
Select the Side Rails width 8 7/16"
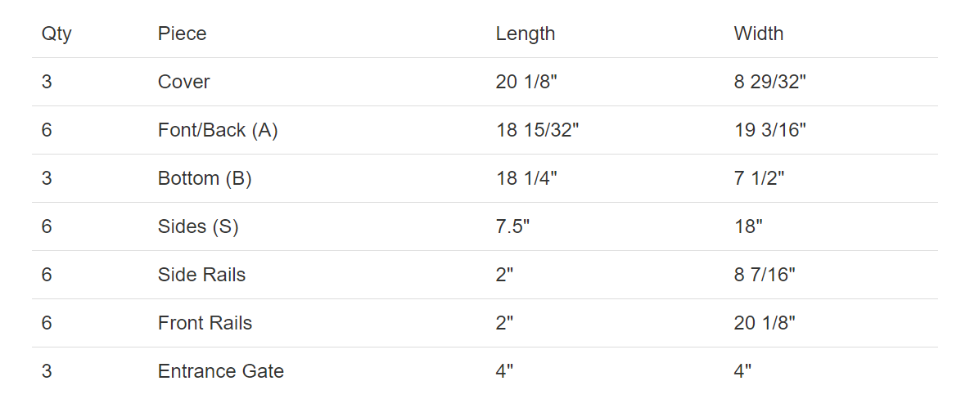(765, 275)
